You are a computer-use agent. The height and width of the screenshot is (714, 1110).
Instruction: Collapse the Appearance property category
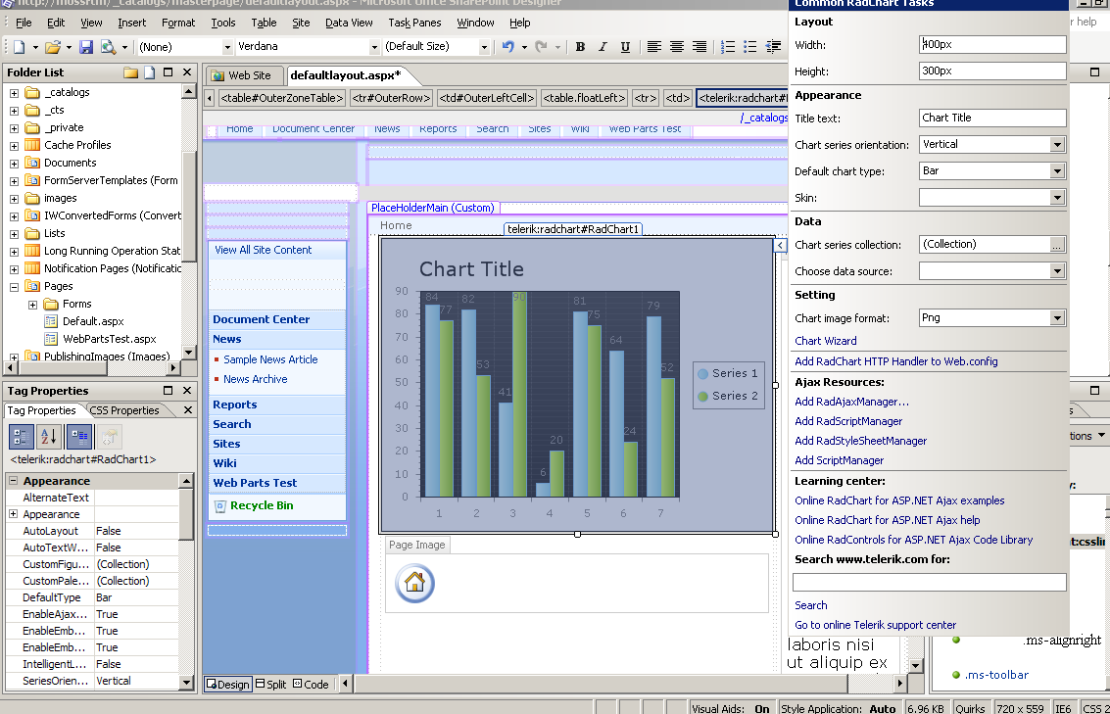(x=13, y=481)
